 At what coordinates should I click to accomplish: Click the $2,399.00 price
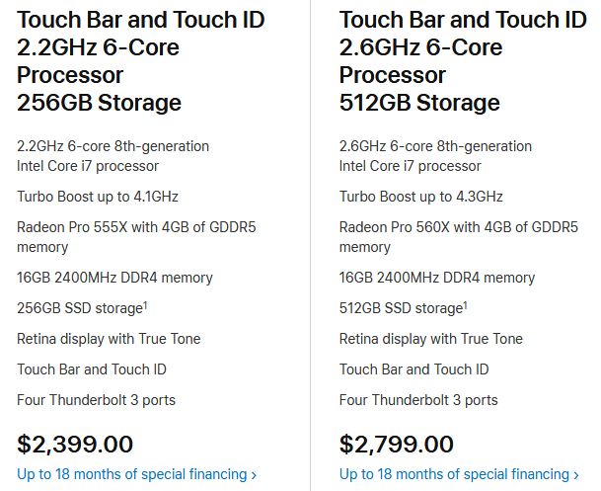[75, 444]
